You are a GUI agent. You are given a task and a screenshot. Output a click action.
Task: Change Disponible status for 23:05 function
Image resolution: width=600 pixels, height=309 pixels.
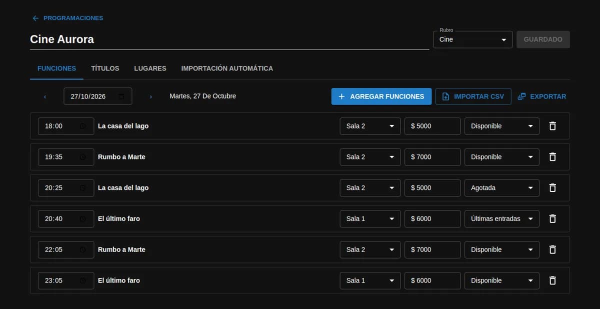pyautogui.click(x=502, y=280)
